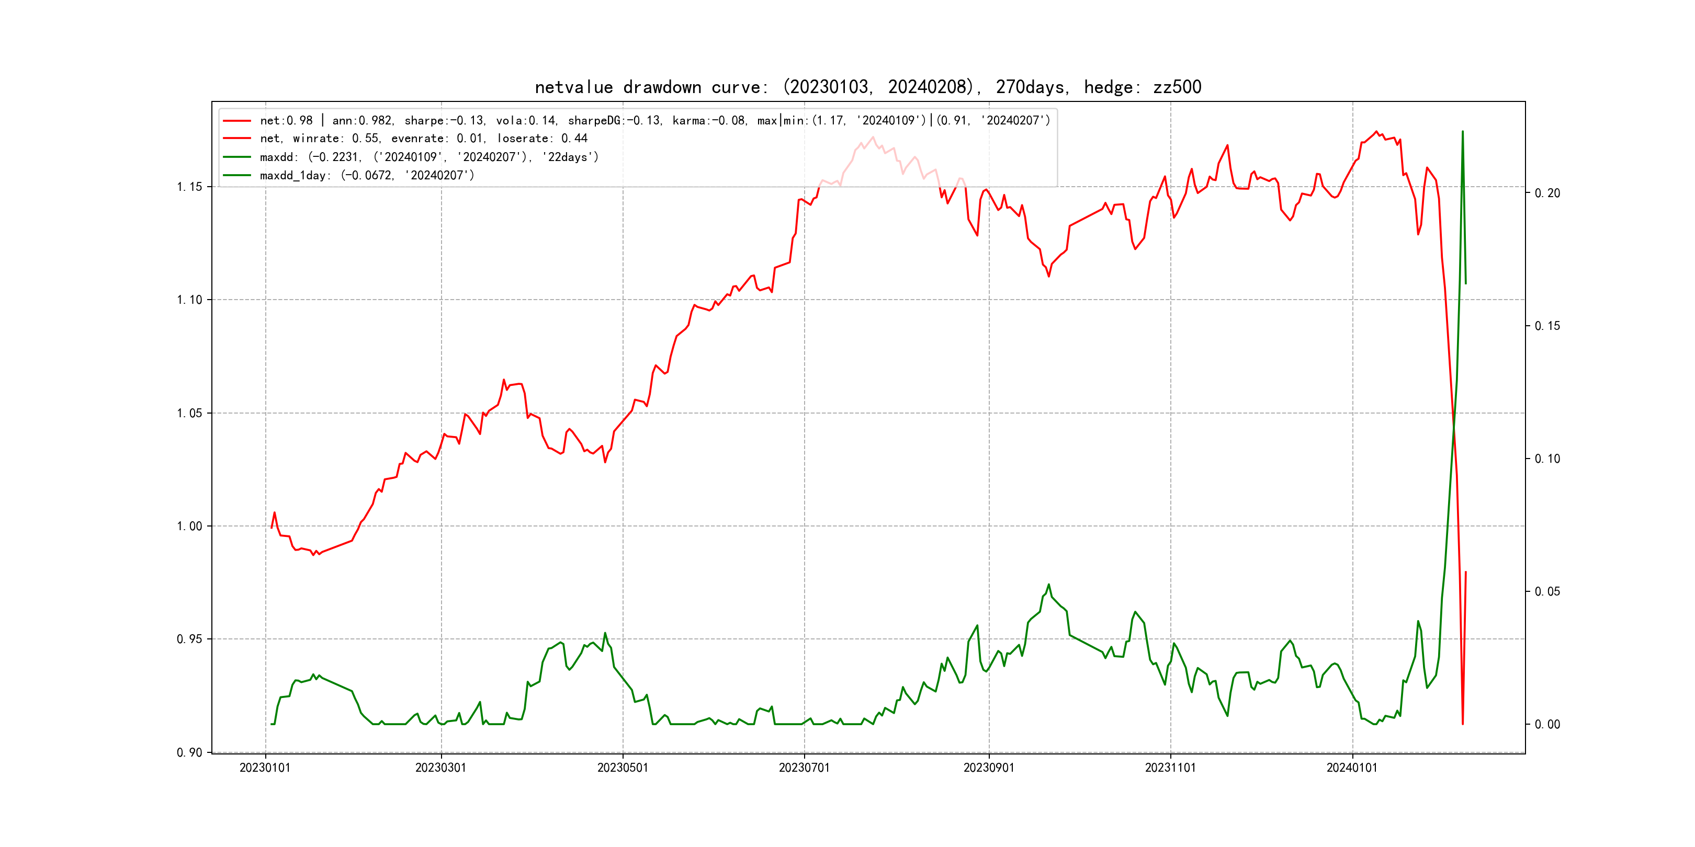Click the 20231101 x-axis date label
The image size is (1695, 847).
point(1171,768)
